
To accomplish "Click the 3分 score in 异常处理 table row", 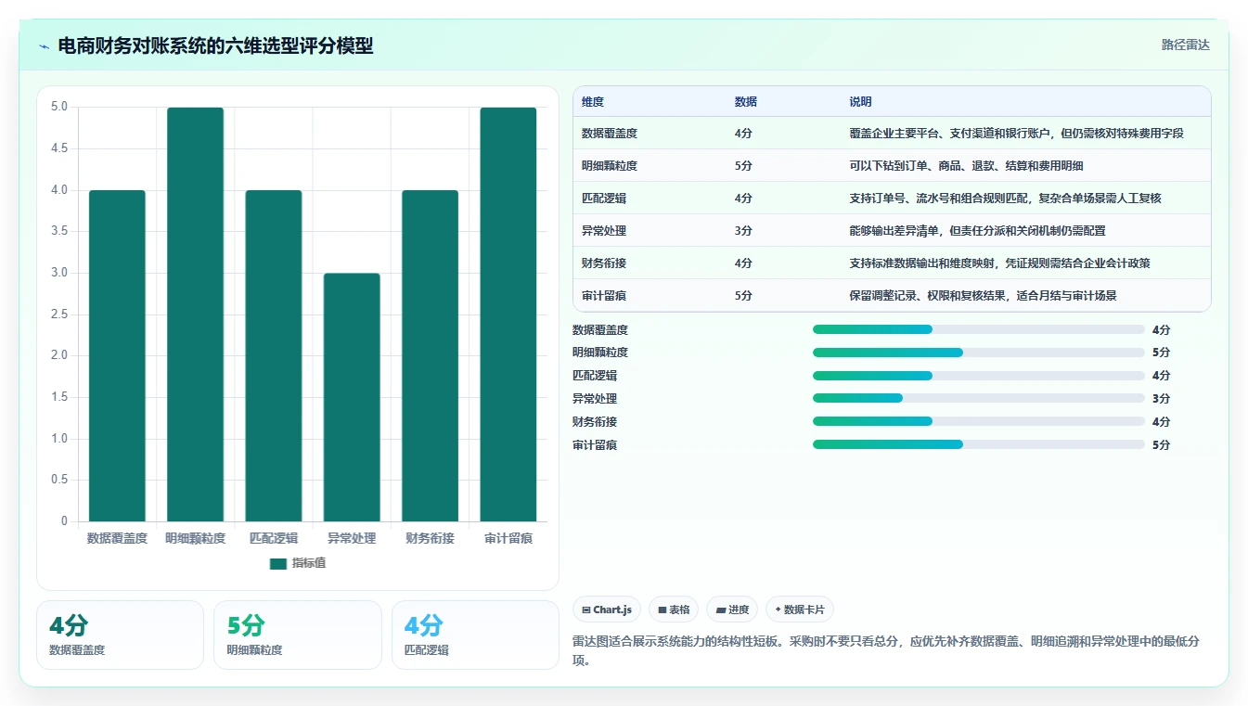I will click(743, 231).
